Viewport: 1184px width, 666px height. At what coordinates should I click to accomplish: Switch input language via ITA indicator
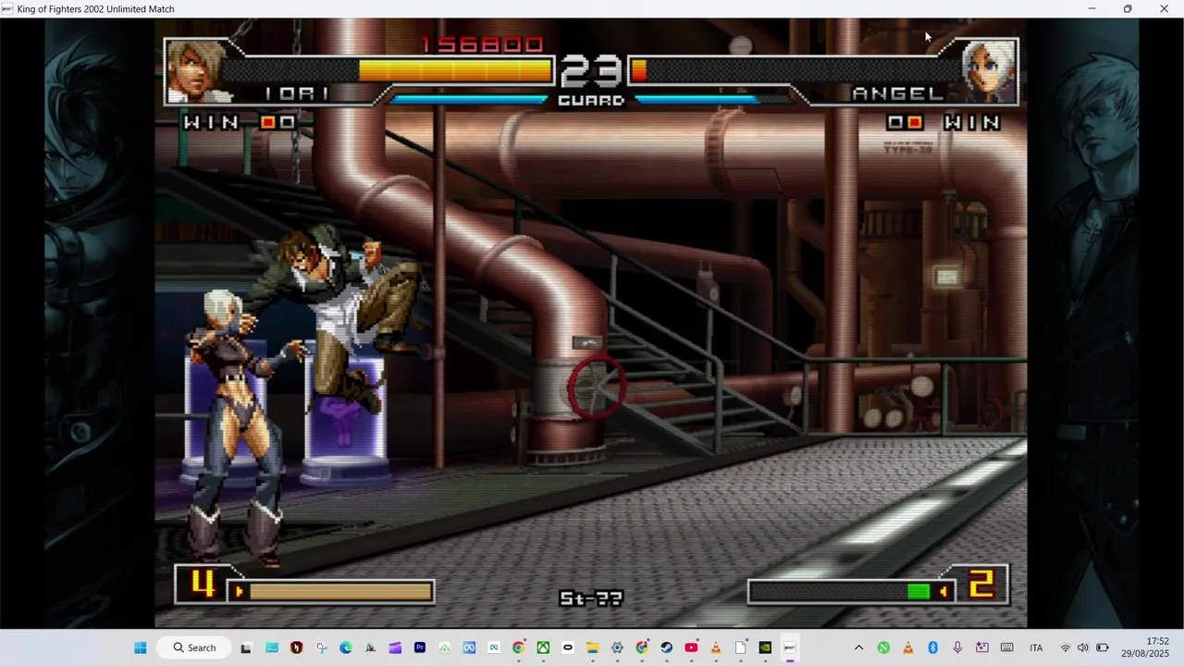[1036, 647]
